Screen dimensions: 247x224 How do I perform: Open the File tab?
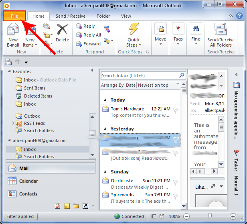(x=14, y=16)
